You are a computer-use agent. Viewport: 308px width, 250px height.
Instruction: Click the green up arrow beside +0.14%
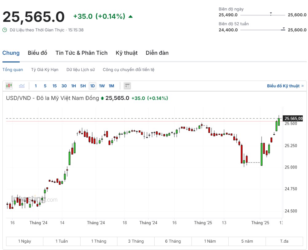click(x=130, y=17)
